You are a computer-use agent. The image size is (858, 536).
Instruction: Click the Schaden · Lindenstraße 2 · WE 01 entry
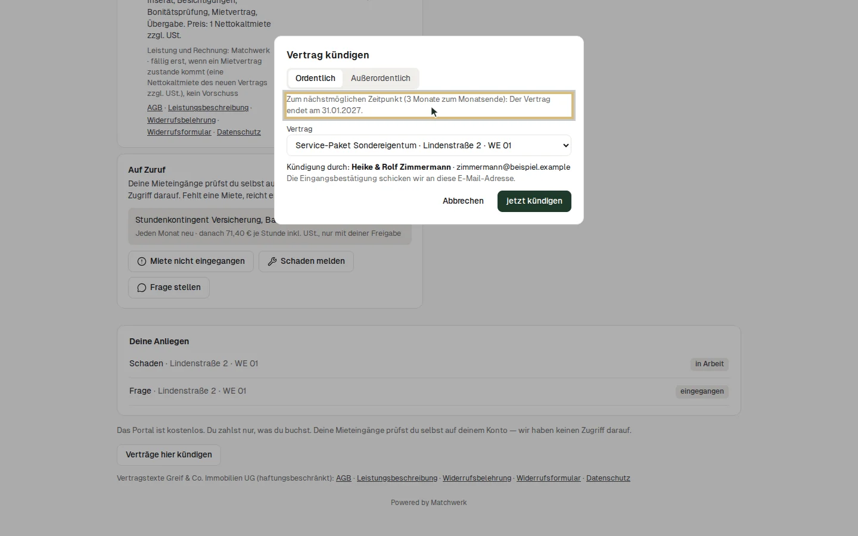point(429,364)
